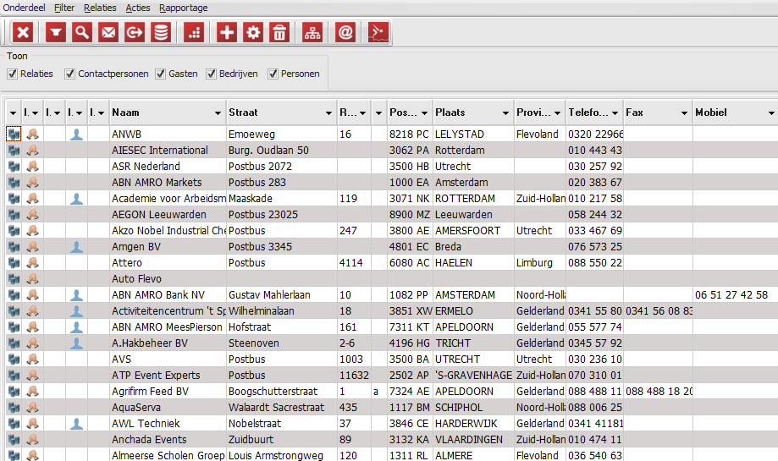The width and height of the screenshot is (778, 461).
Task: Toggle the Bedrijven checkbox
Action: coord(212,74)
